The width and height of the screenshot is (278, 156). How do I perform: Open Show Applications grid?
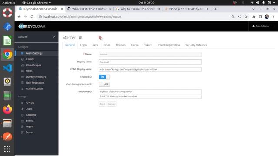7,149
